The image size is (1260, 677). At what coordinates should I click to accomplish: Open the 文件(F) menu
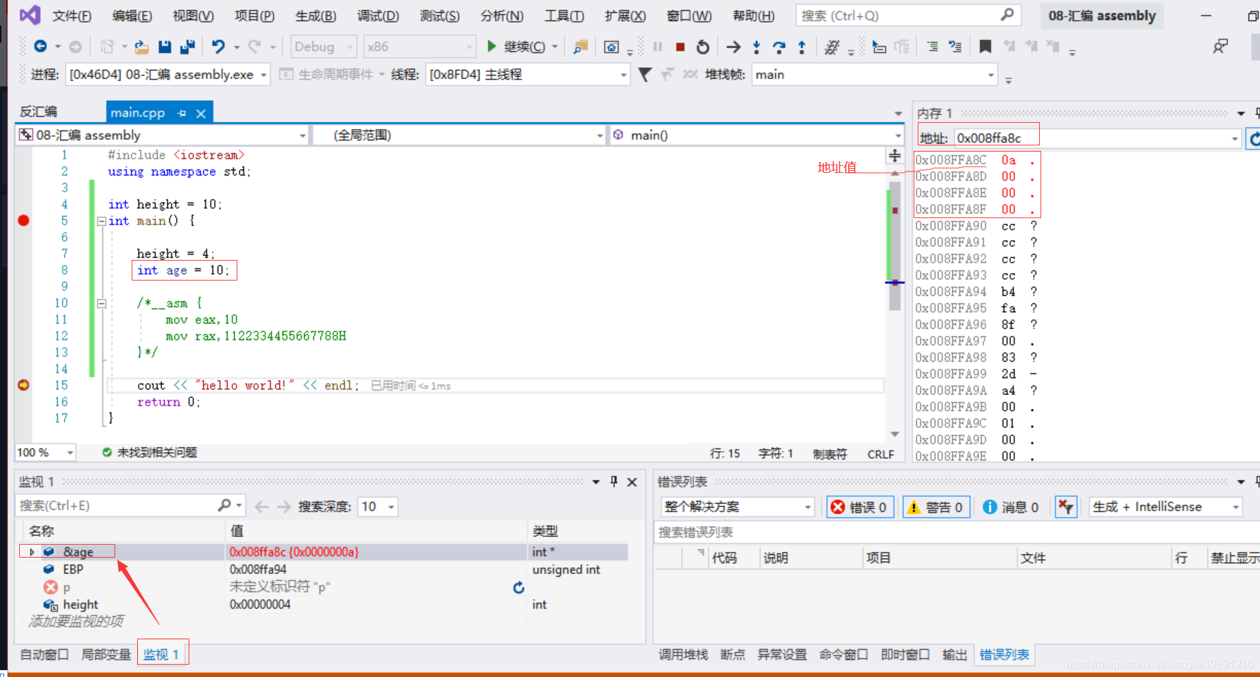pos(72,16)
